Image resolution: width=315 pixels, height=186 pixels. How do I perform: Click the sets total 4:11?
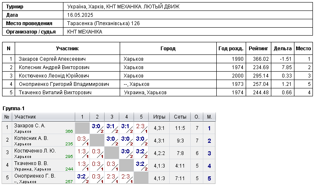180,166
